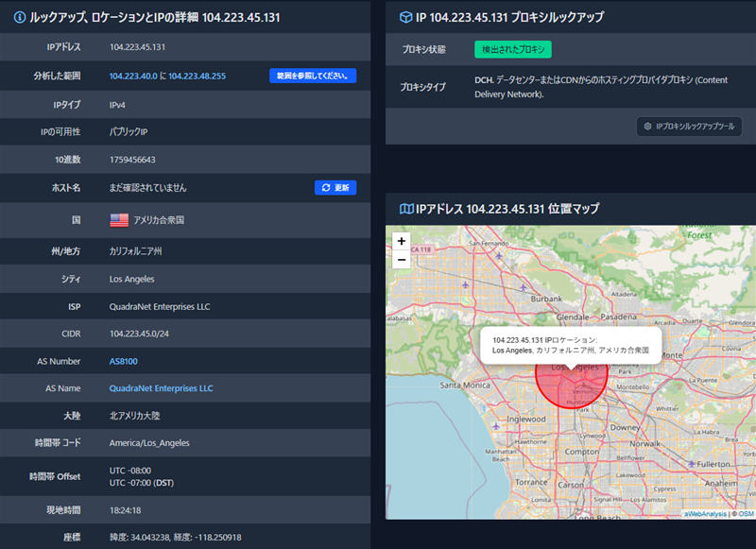Select timezone code America/Los_Angeles

(x=149, y=443)
